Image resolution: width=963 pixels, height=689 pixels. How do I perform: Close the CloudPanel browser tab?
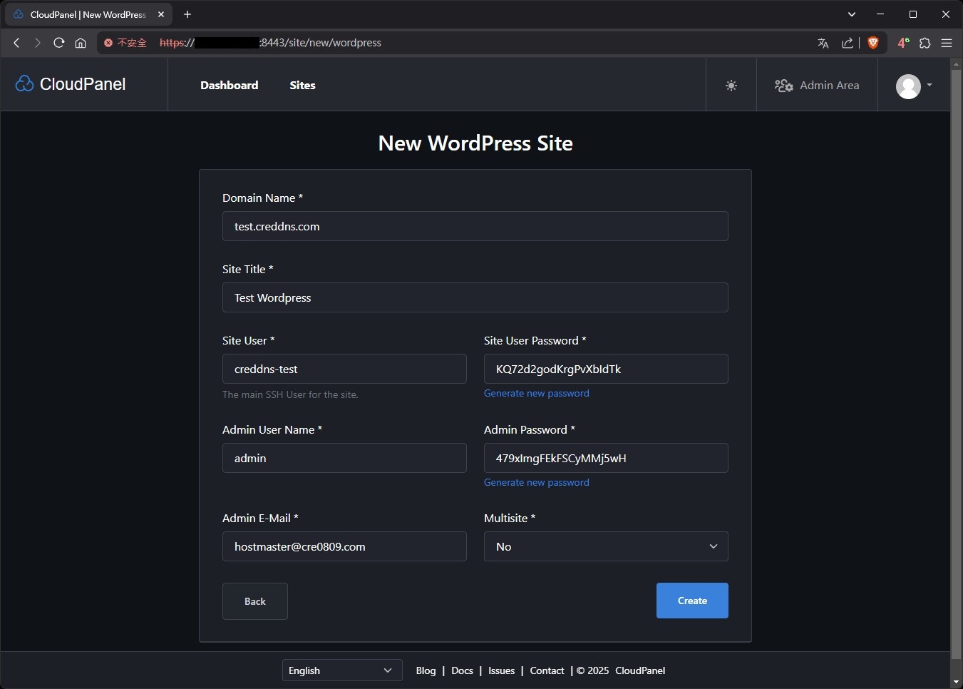(x=161, y=14)
